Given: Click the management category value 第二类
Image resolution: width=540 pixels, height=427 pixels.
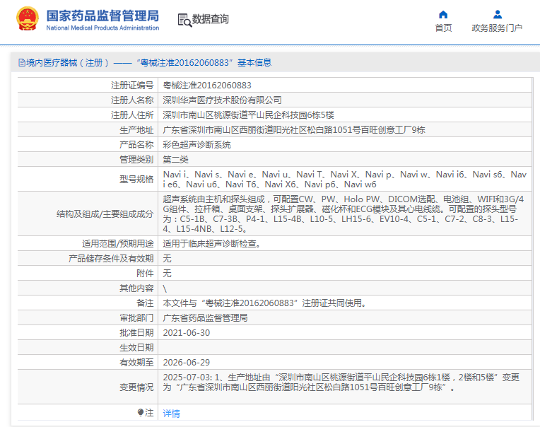Looking at the screenshot, I should tap(176, 160).
